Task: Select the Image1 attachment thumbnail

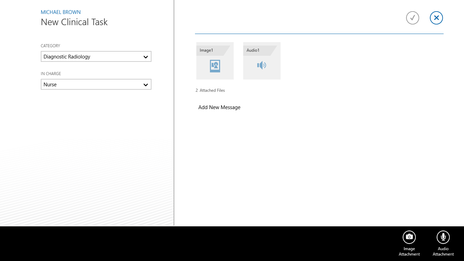Action: (x=215, y=61)
